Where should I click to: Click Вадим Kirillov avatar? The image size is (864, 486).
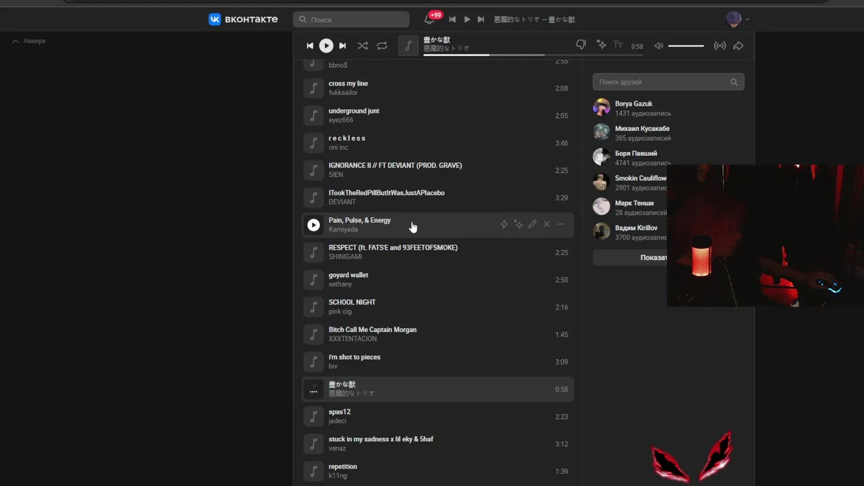coord(601,232)
